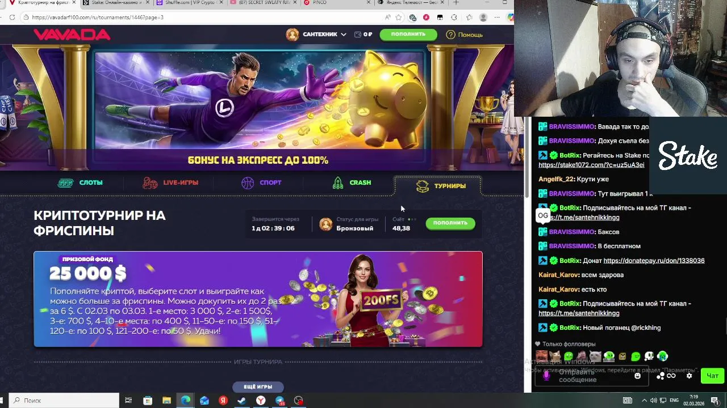727x408 pixels.
Task: Open Steam from the taskbar
Action: [x=242, y=401]
